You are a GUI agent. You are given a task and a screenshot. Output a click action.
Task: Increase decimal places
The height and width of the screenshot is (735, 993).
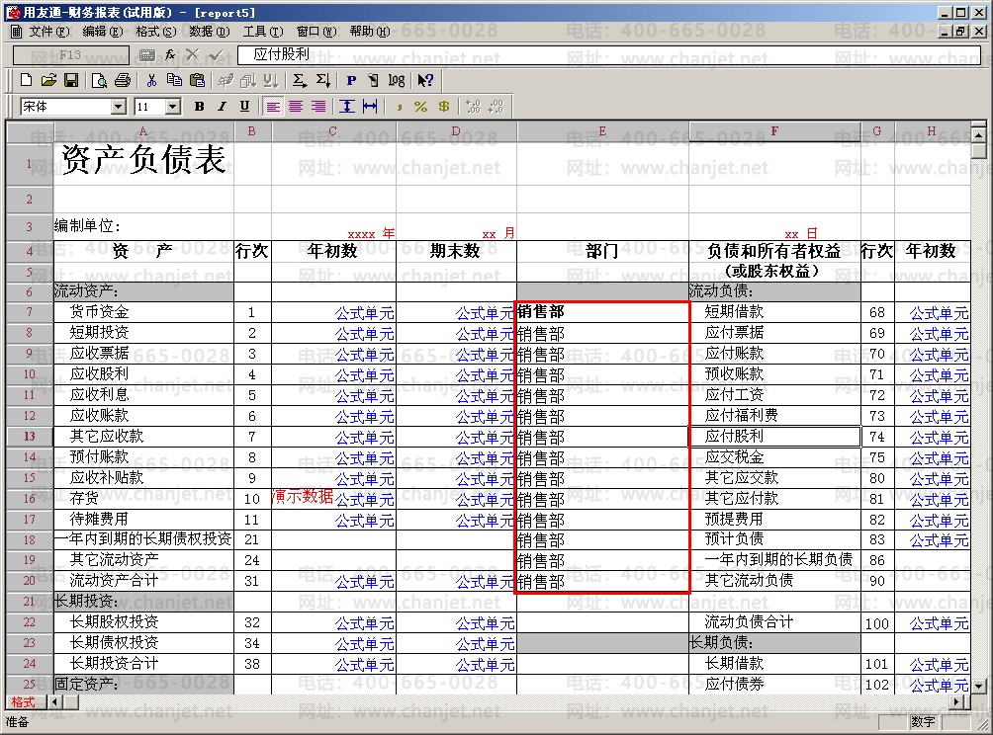tap(473, 107)
